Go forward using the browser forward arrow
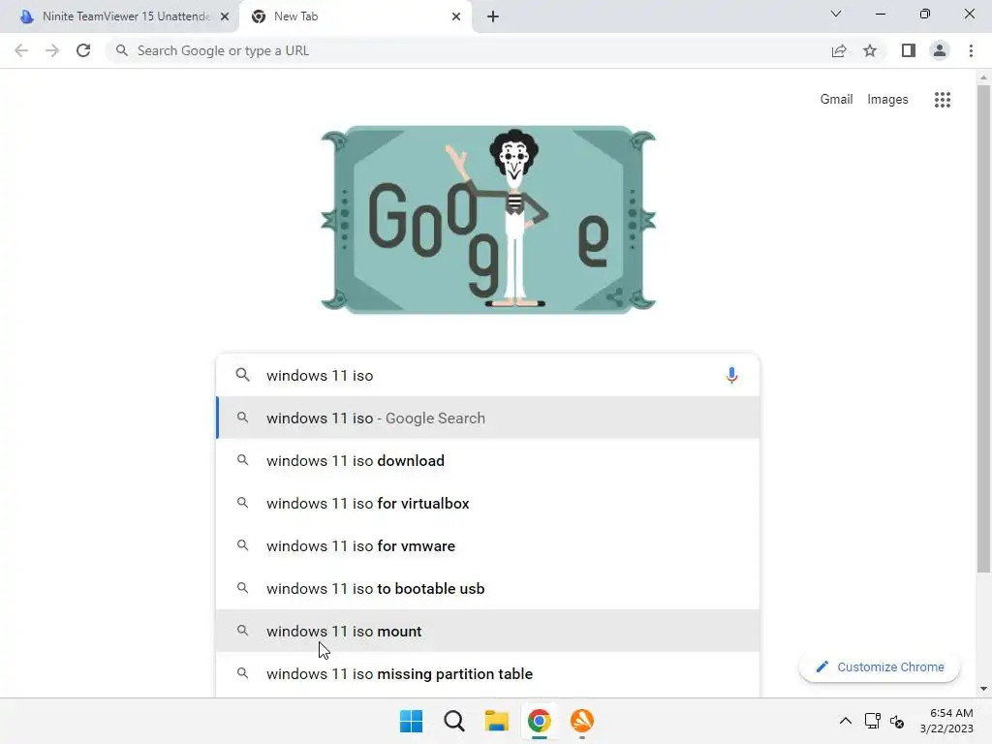The width and height of the screenshot is (992, 744). 52,50
